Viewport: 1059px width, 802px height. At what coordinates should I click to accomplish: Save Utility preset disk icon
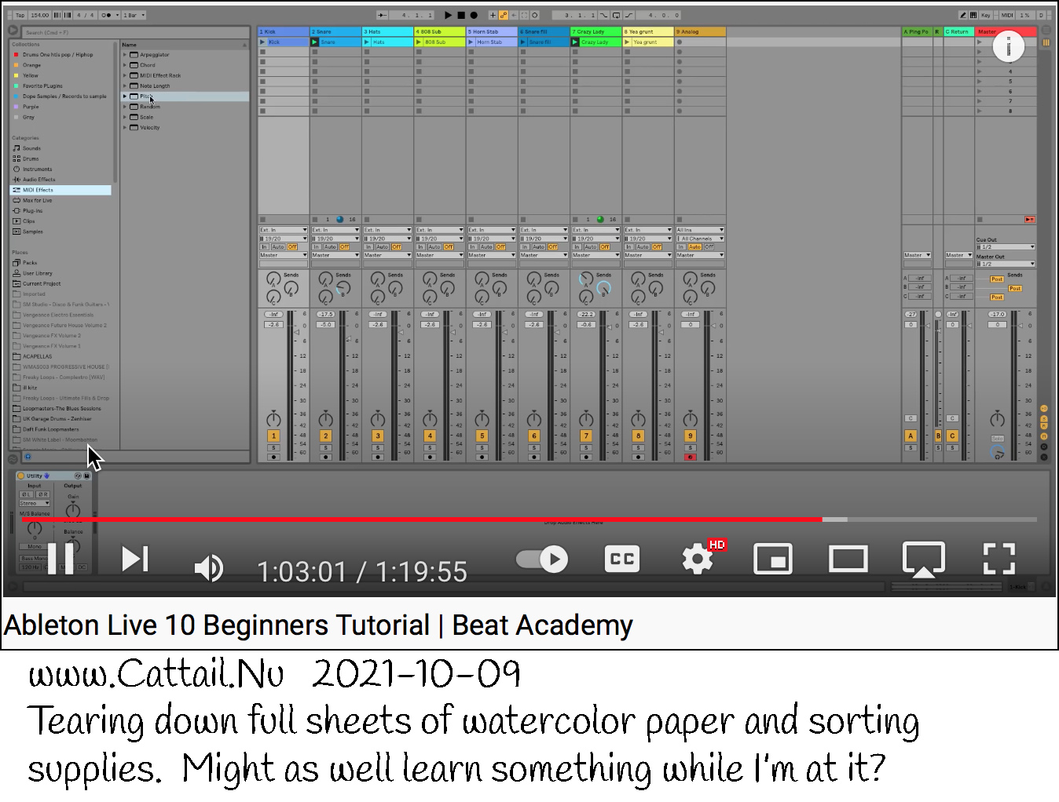point(87,476)
